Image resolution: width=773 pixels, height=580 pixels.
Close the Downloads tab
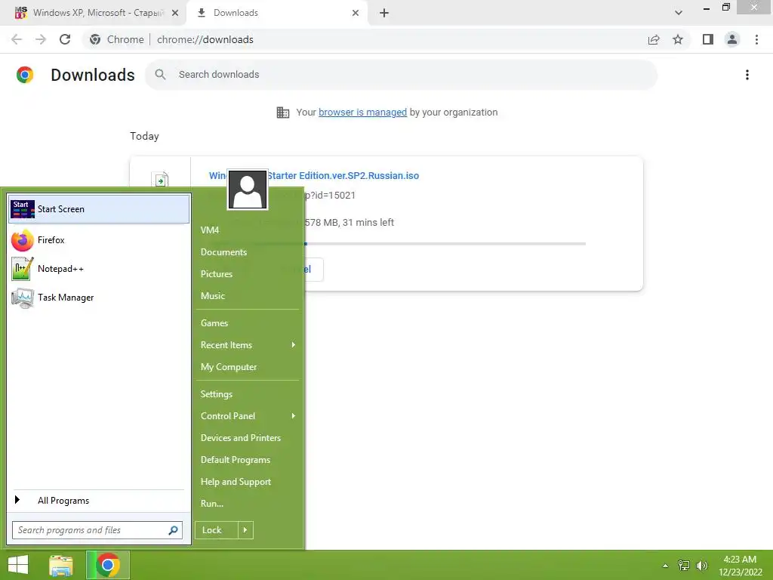click(x=356, y=13)
